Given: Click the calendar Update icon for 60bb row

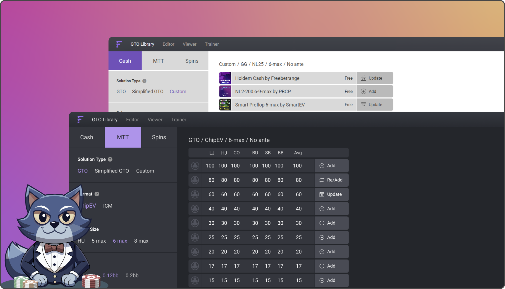Looking at the screenshot, I should click(322, 194).
